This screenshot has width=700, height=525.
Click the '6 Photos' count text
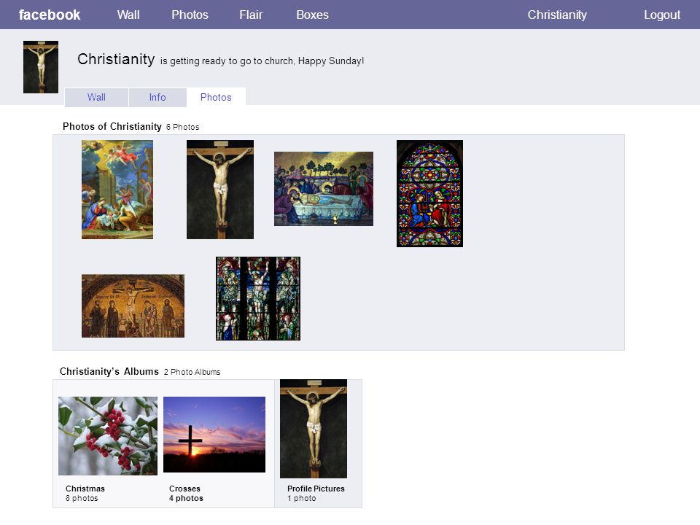pyautogui.click(x=182, y=127)
